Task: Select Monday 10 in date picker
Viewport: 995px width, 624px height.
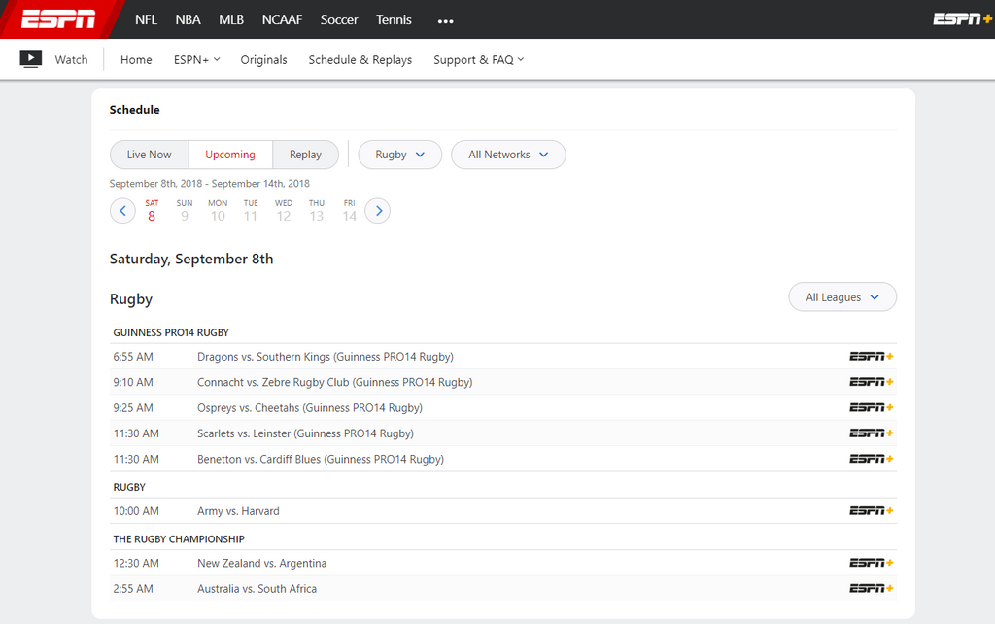Action: click(218, 211)
